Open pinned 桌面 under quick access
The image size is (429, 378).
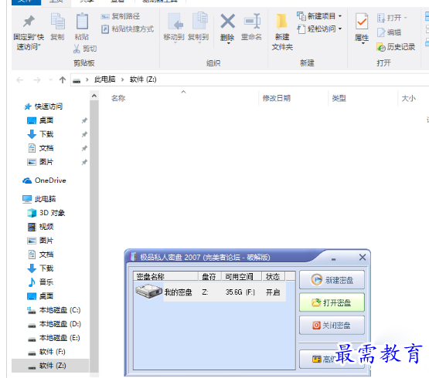coord(40,120)
